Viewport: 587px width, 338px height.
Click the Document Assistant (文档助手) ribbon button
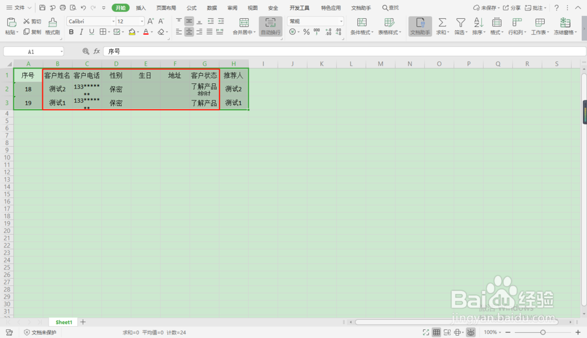[x=420, y=26]
